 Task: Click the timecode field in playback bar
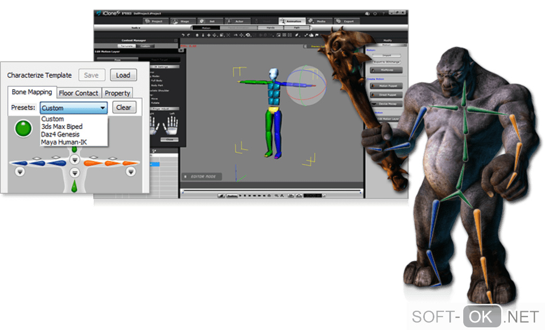click(x=313, y=196)
